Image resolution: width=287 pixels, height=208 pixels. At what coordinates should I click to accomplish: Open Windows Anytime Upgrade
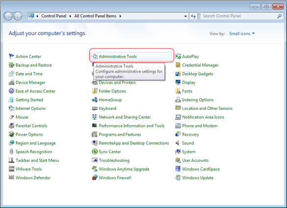(124, 169)
